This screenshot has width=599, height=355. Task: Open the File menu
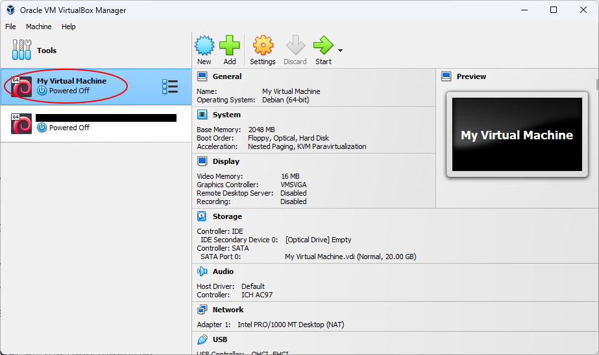pyautogui.click(x=10, y=27)
